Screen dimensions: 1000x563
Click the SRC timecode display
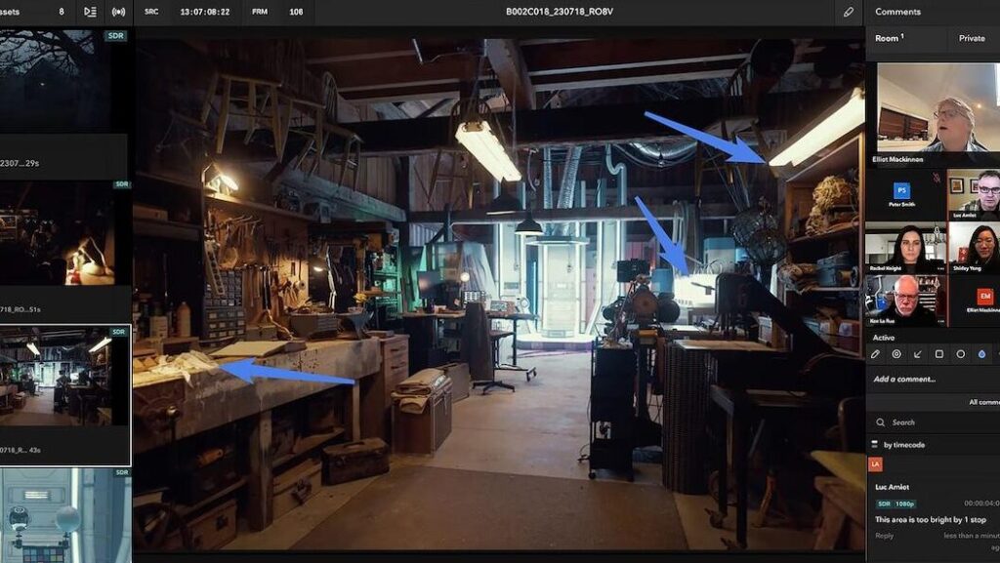tap(204, 12)
